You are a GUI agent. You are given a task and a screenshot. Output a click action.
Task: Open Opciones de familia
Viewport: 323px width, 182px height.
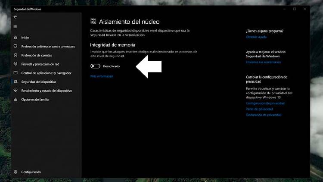click(35, 100)
